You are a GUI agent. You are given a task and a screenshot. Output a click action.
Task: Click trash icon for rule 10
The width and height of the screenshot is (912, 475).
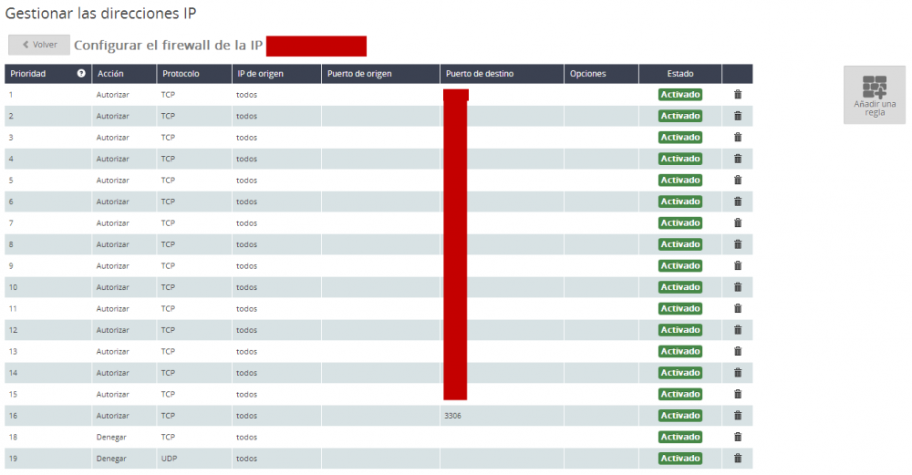pos(738,287)
